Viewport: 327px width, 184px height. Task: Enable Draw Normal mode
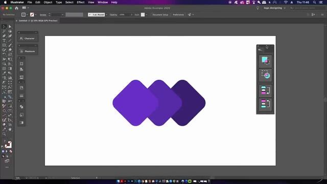pyautogui.click(x=3, y=156)
